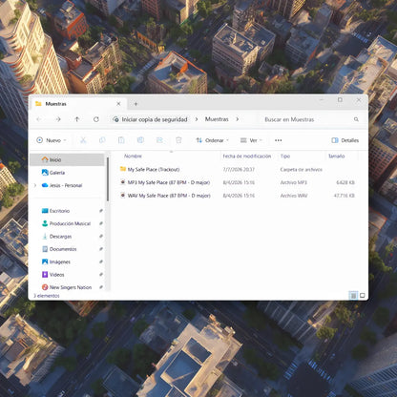
Task: Add a new tab with plus button
Action: [x=136, y=104]
